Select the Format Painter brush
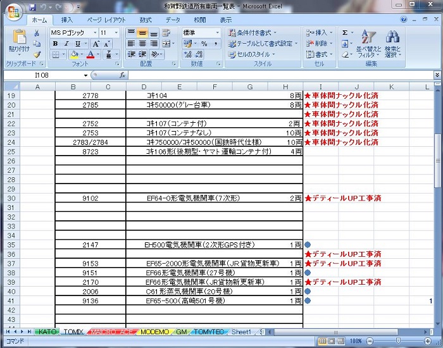 point(37,54)
